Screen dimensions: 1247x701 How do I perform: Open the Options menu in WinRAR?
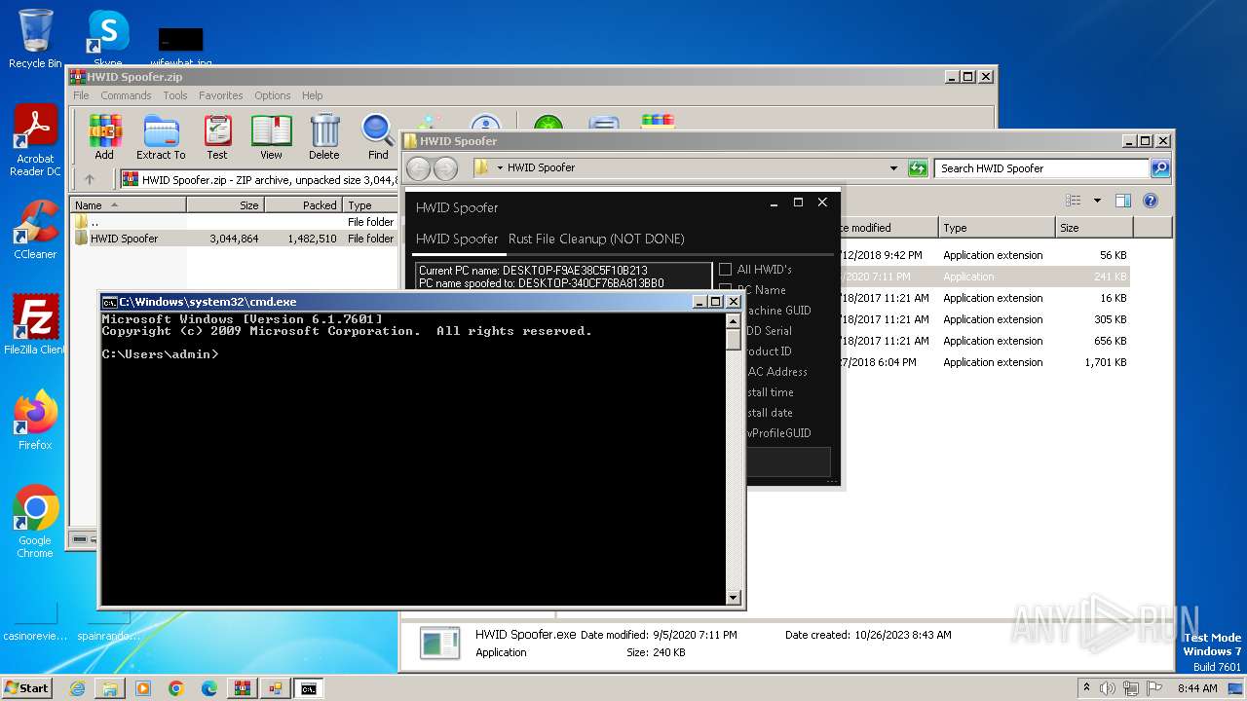click(x=273, y=95)
